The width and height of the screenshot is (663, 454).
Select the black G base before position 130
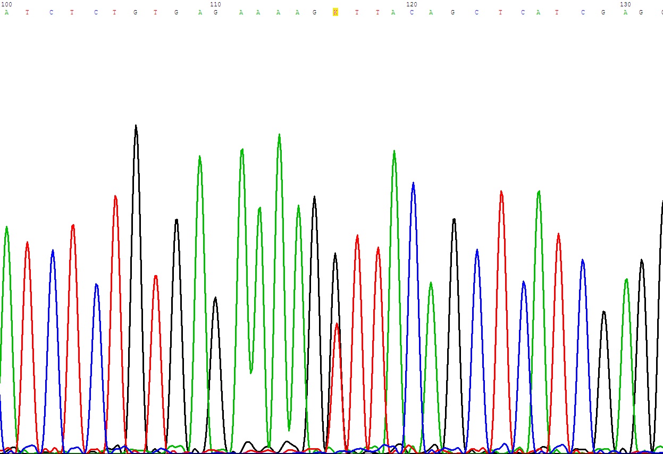point(603,12)
